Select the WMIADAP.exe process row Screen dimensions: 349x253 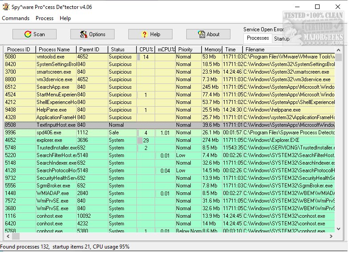(x=169, y=193)
